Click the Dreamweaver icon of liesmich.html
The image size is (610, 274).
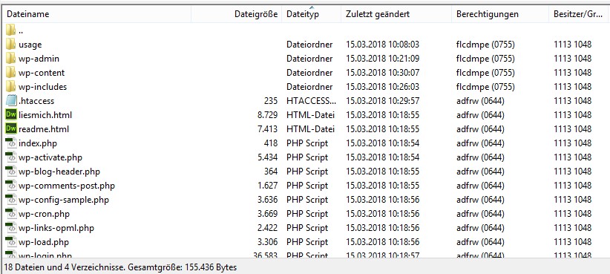(11, 115)
